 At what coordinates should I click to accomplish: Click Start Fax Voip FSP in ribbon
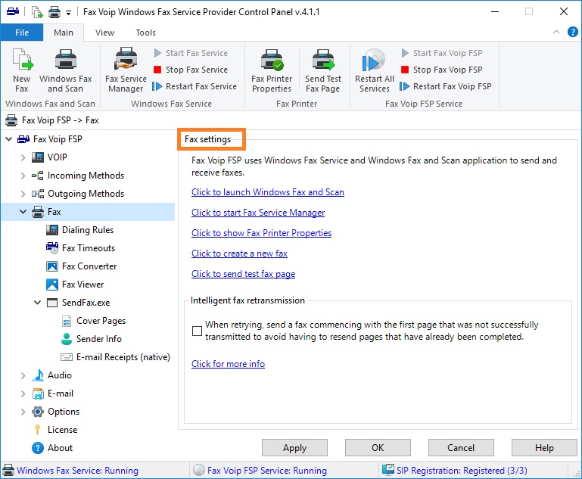pos(442,53)
